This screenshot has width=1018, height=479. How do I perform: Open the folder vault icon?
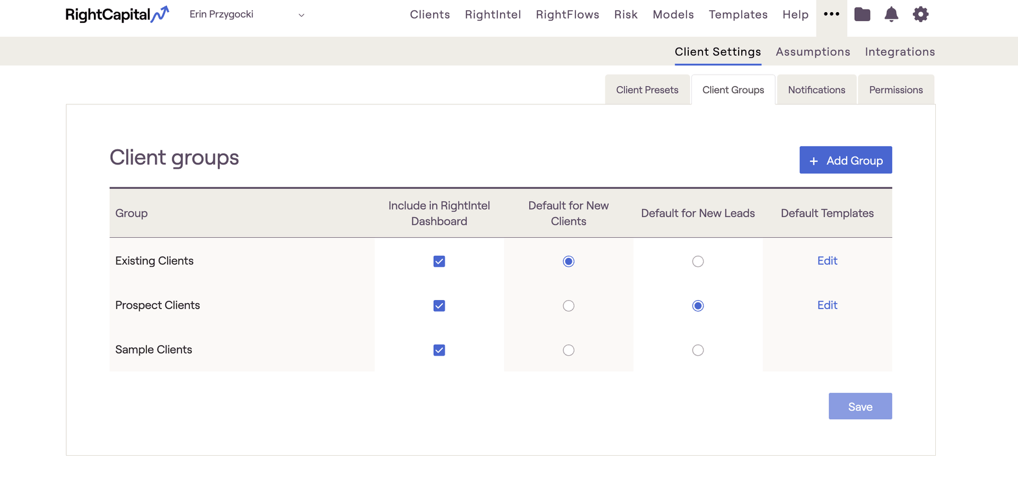[x=862, y=14]
